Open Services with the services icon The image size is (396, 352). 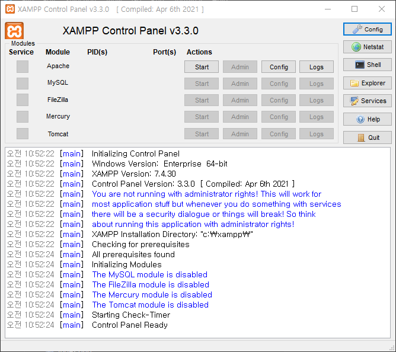pos(367,101)
